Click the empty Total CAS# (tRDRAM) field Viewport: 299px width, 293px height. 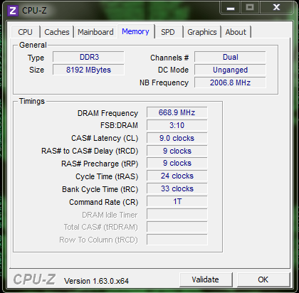[x=177, y=227]
